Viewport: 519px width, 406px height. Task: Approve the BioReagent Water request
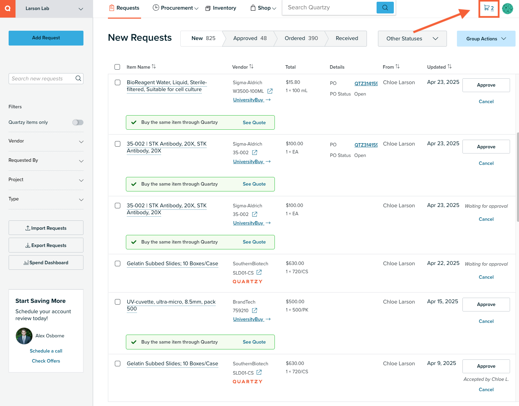[x=486, y=85]
